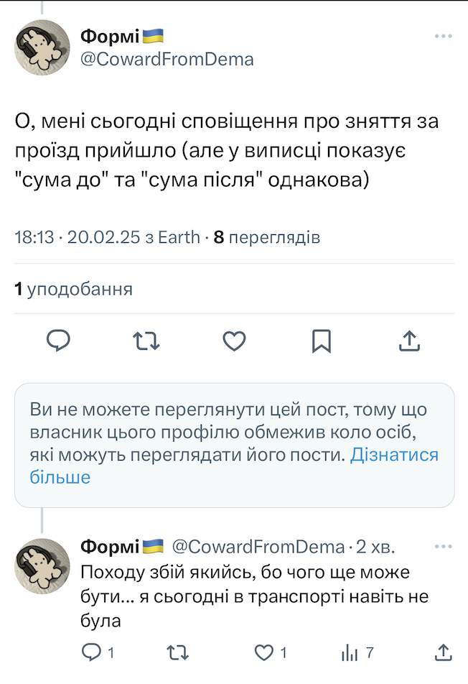Image resolution: width=468 pixels, height=684 pixels.
Task: Like the reply about транспорті
Action: pyautogui.click(x=265, y=652)
